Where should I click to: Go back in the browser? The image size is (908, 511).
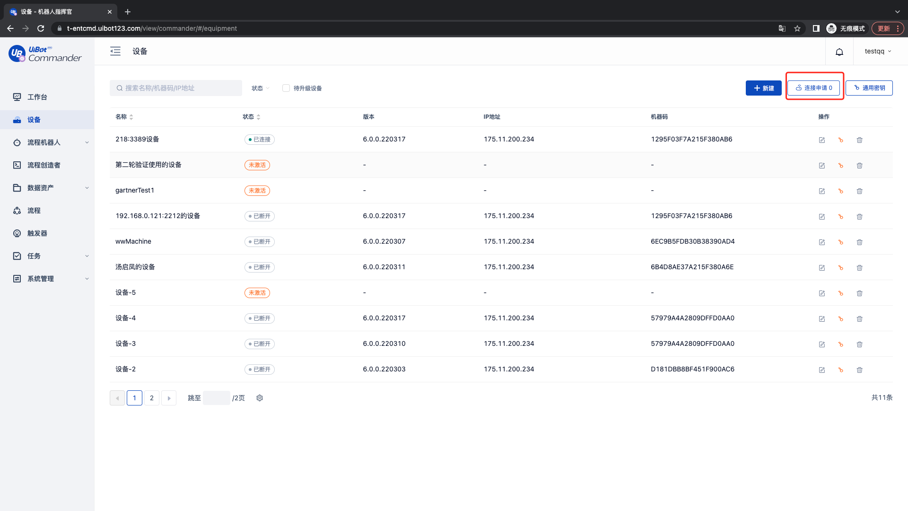(x=10, y=28)
